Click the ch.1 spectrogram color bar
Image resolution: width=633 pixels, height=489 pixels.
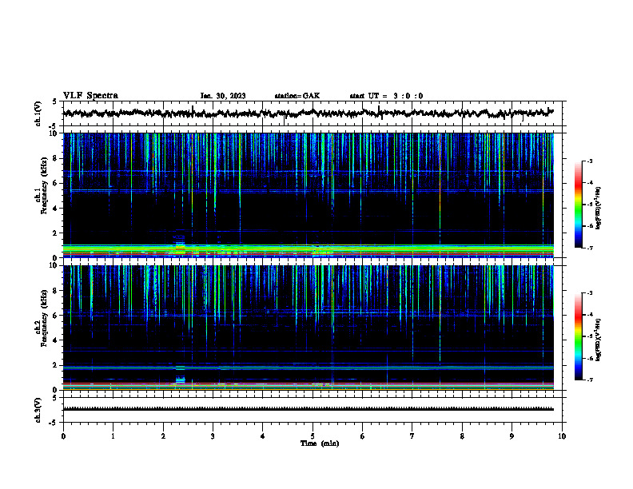[578, 205]
